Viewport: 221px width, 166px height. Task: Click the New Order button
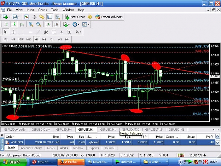75,17
